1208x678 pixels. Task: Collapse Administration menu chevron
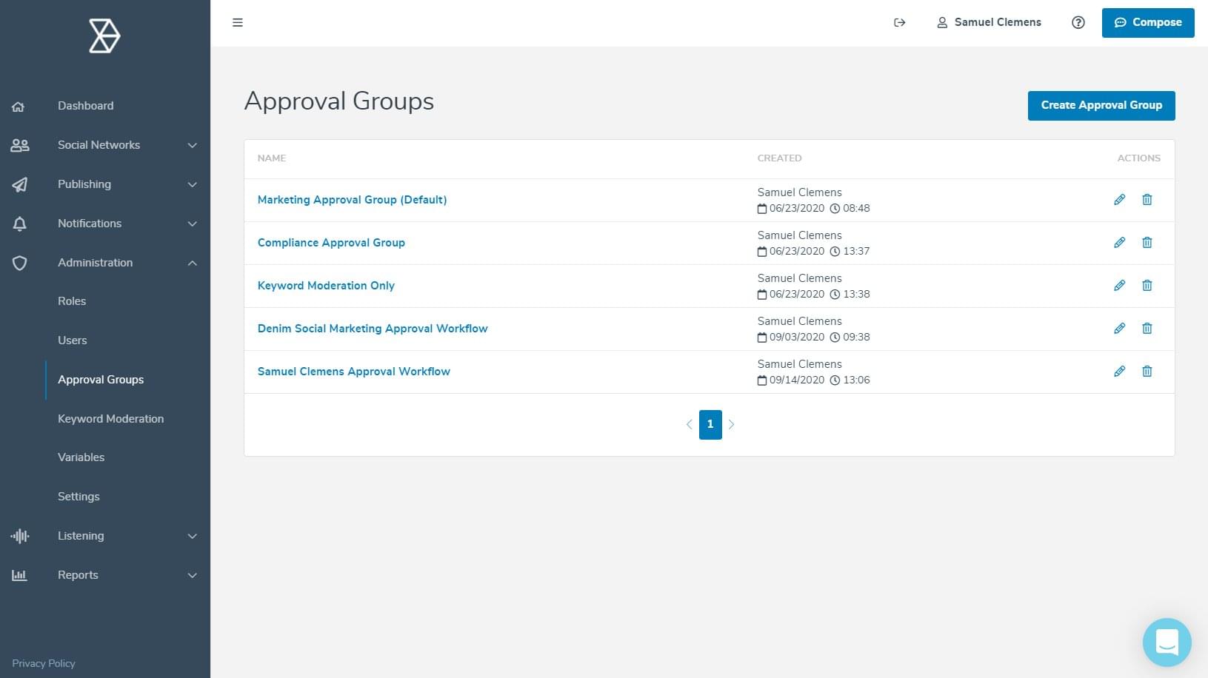click(x=193, y=263)
